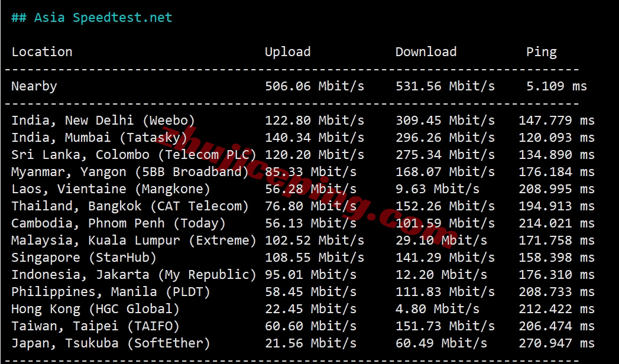Viewport: 619px width, 364px height.
Task: Click the 'Nearby' row label
Action: pyautogui.click(x=34, y=86)
